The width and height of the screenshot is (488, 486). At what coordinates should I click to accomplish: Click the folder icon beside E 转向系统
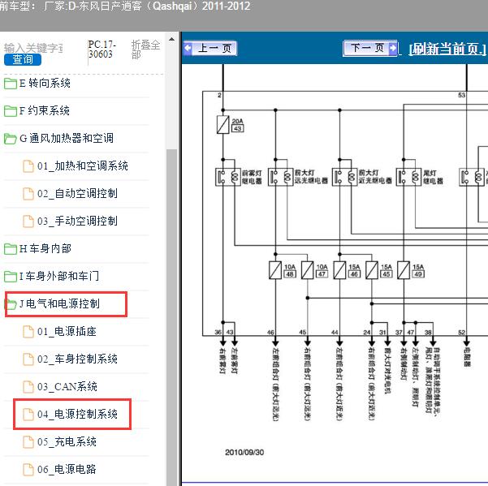(x=11, y=84)
